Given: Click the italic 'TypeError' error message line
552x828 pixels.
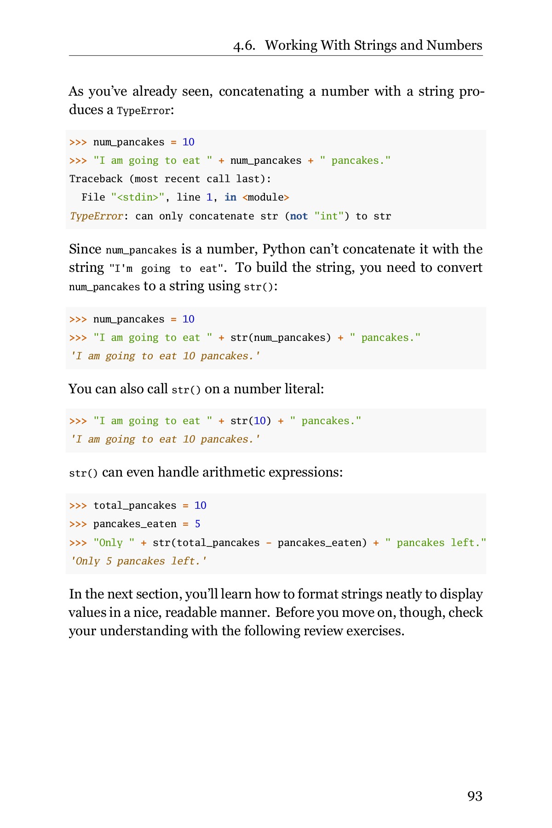Looking at the screenshot, I should pos(230,216).
